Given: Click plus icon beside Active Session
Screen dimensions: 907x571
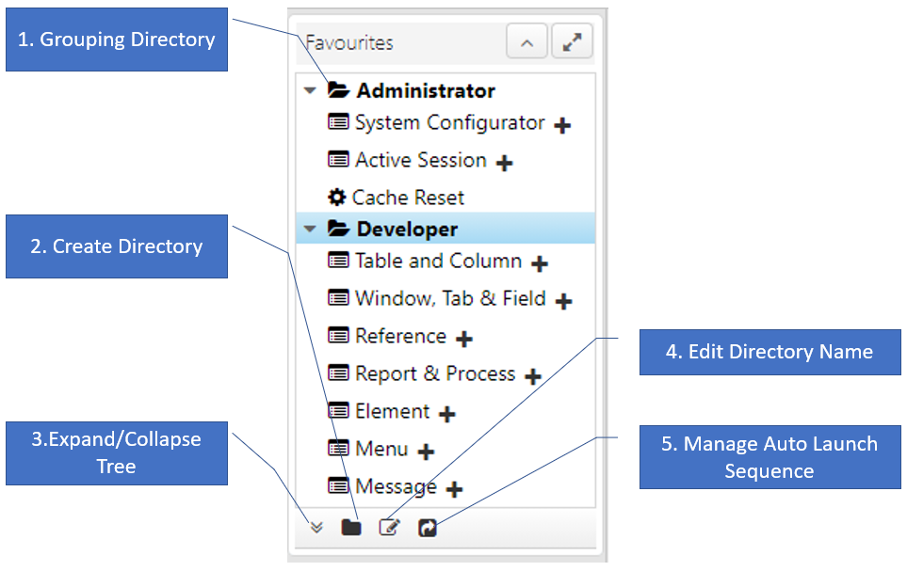Looking at the screenshot, I should tap(504, 163).
